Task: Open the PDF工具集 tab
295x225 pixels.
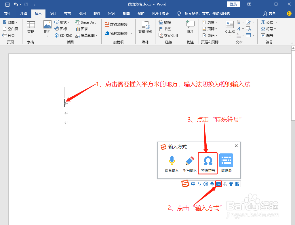Action: click(x=161, y=13)
